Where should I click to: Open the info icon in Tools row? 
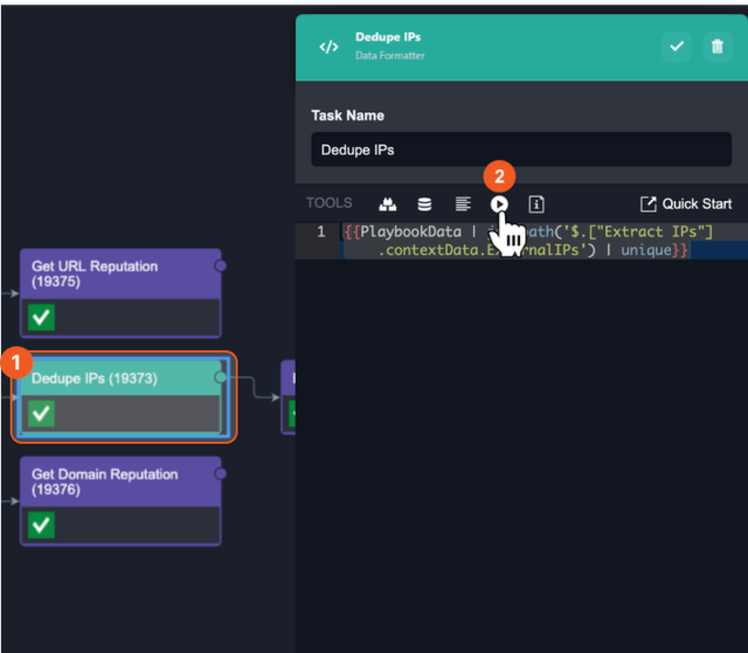pos(536,204)
